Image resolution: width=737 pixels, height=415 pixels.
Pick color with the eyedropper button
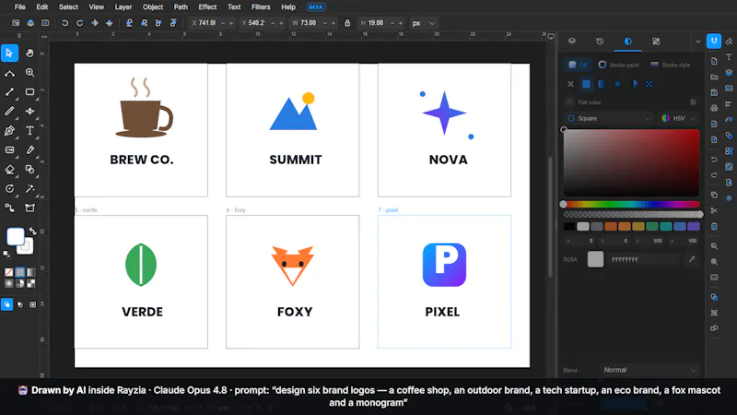[692, 259]
